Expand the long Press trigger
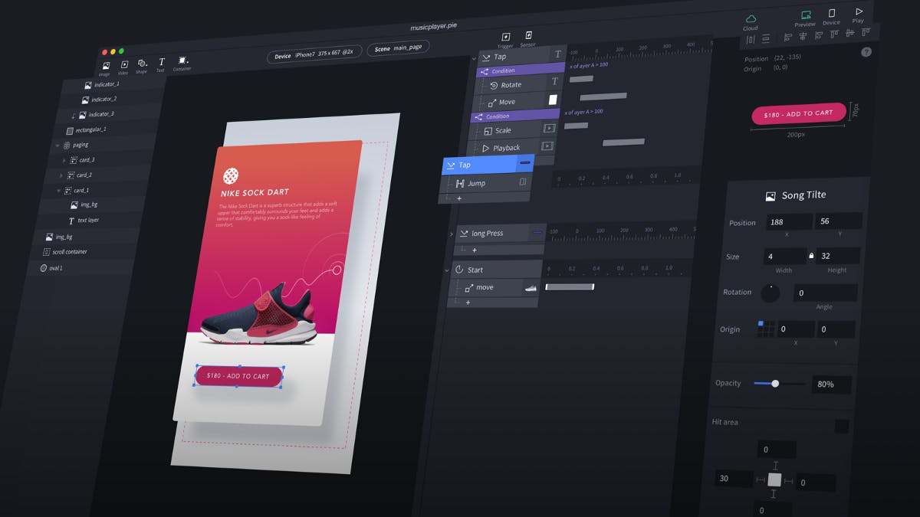 (451, 234)
